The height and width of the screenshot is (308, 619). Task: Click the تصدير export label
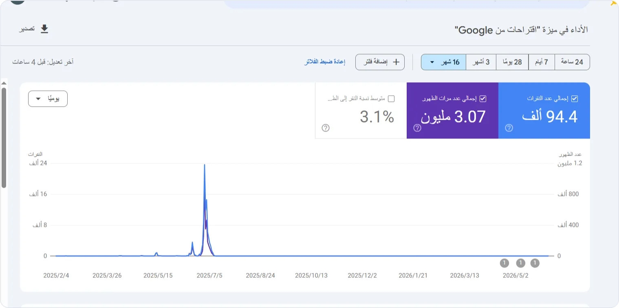click(27, 29)
